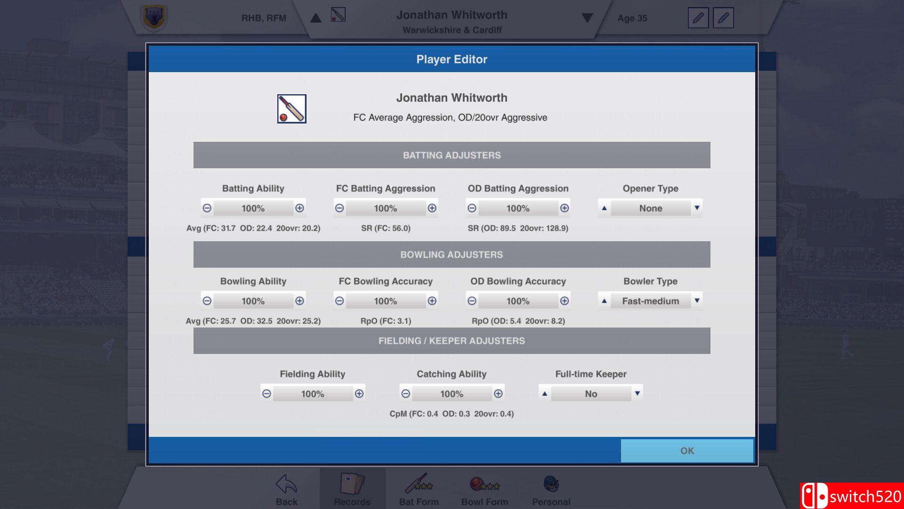
Task: Decrease Fielding Ability with minus icon
Action: [266, 394]
